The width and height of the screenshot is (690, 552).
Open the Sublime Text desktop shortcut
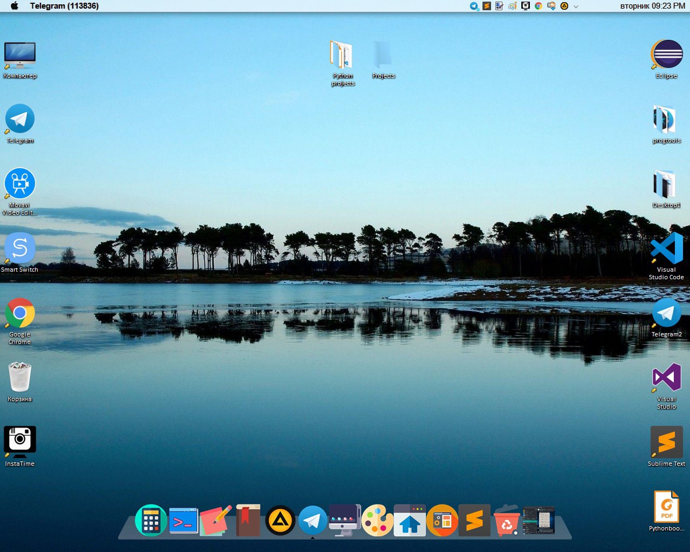pyautogui.click(x=667, y=446)
